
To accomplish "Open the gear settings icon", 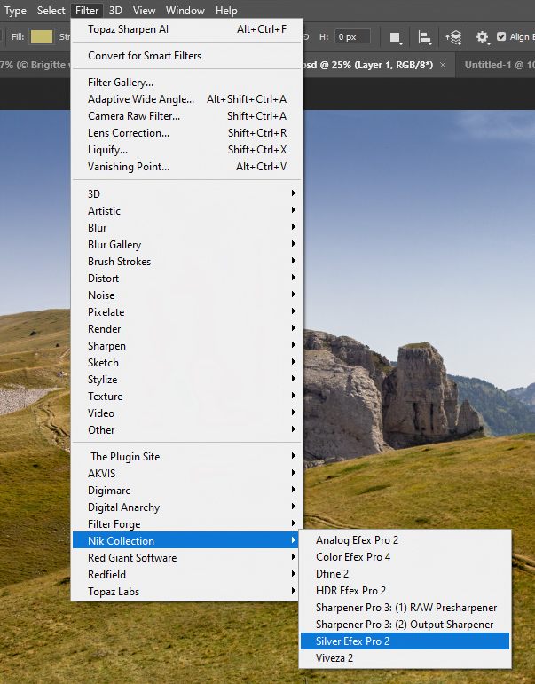I will [483, 37].
